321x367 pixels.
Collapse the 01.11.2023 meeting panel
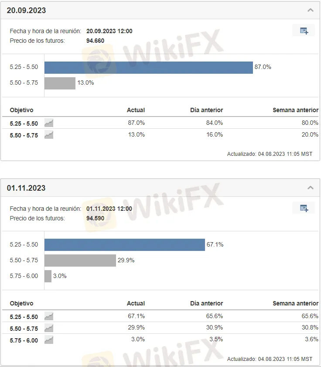[x=311, y=188]
